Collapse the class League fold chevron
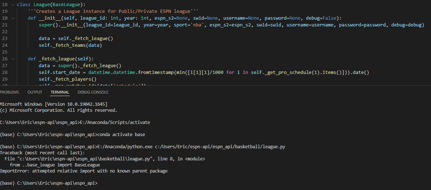The height and width of the screenshot is (190, 431). (13, 5)
